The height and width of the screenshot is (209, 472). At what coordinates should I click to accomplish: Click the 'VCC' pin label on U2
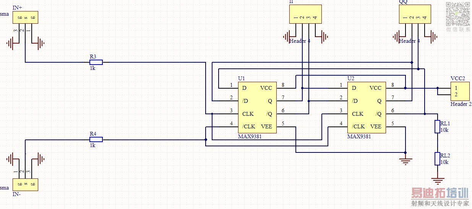point(376,88)
